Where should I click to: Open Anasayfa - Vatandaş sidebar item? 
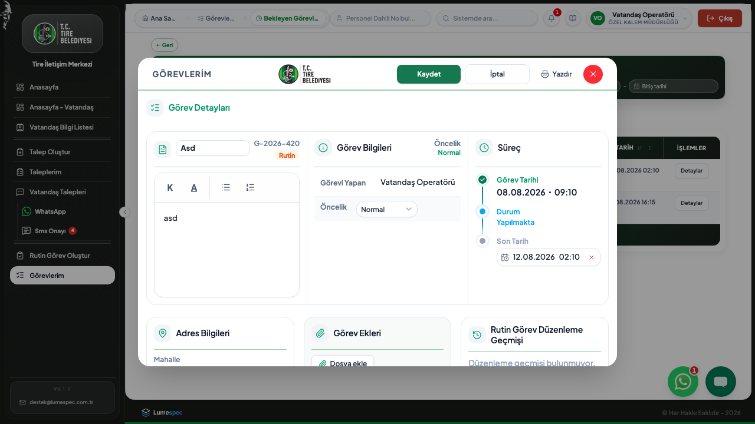point(63,107)
